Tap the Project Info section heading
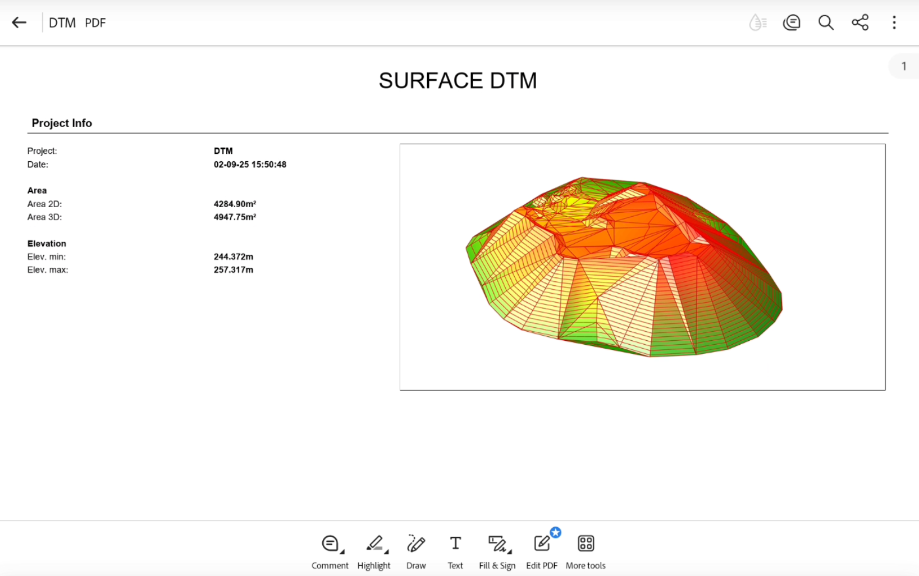 62,123
